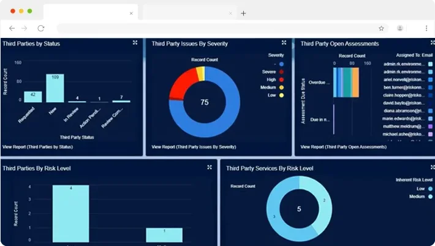Open a new tab with the plus icon
The image size is (435, 246).
(243, 13)
